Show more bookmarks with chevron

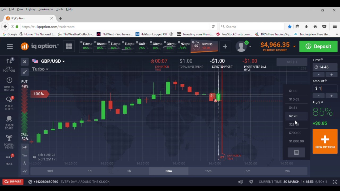(x=337, y=34)
